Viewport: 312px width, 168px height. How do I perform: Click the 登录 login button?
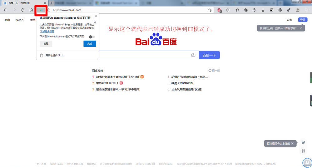tap(303, 20)
